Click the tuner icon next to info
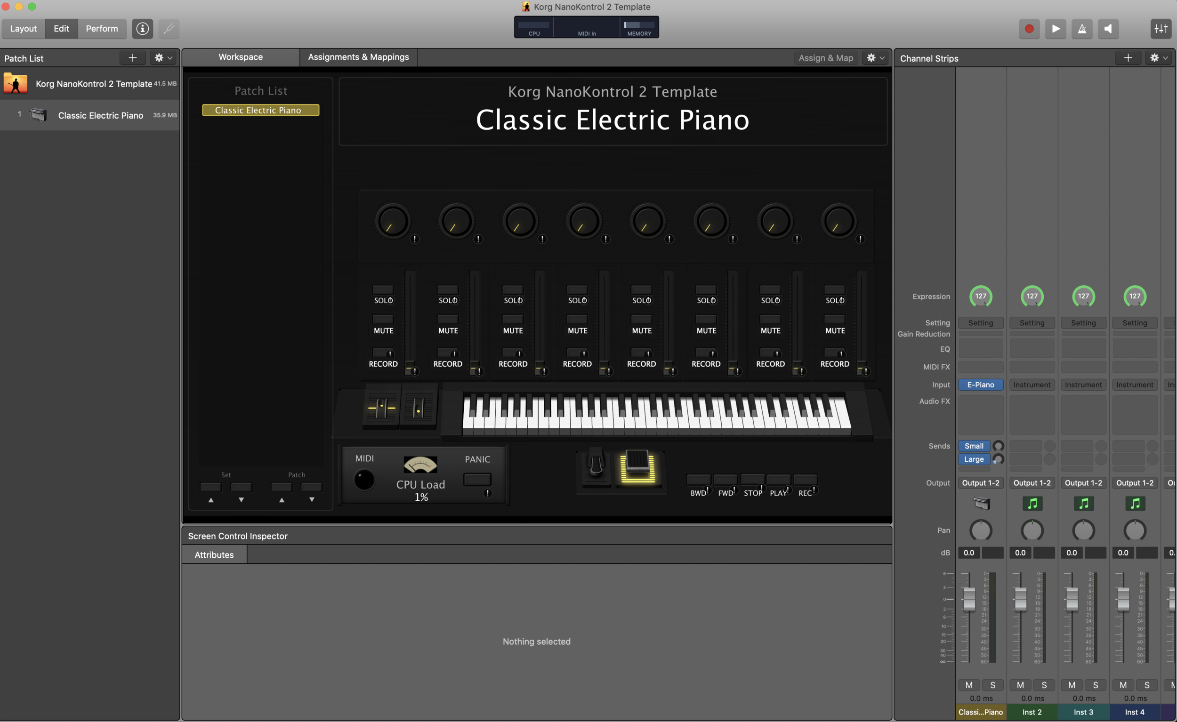 (x=169, y=29)
